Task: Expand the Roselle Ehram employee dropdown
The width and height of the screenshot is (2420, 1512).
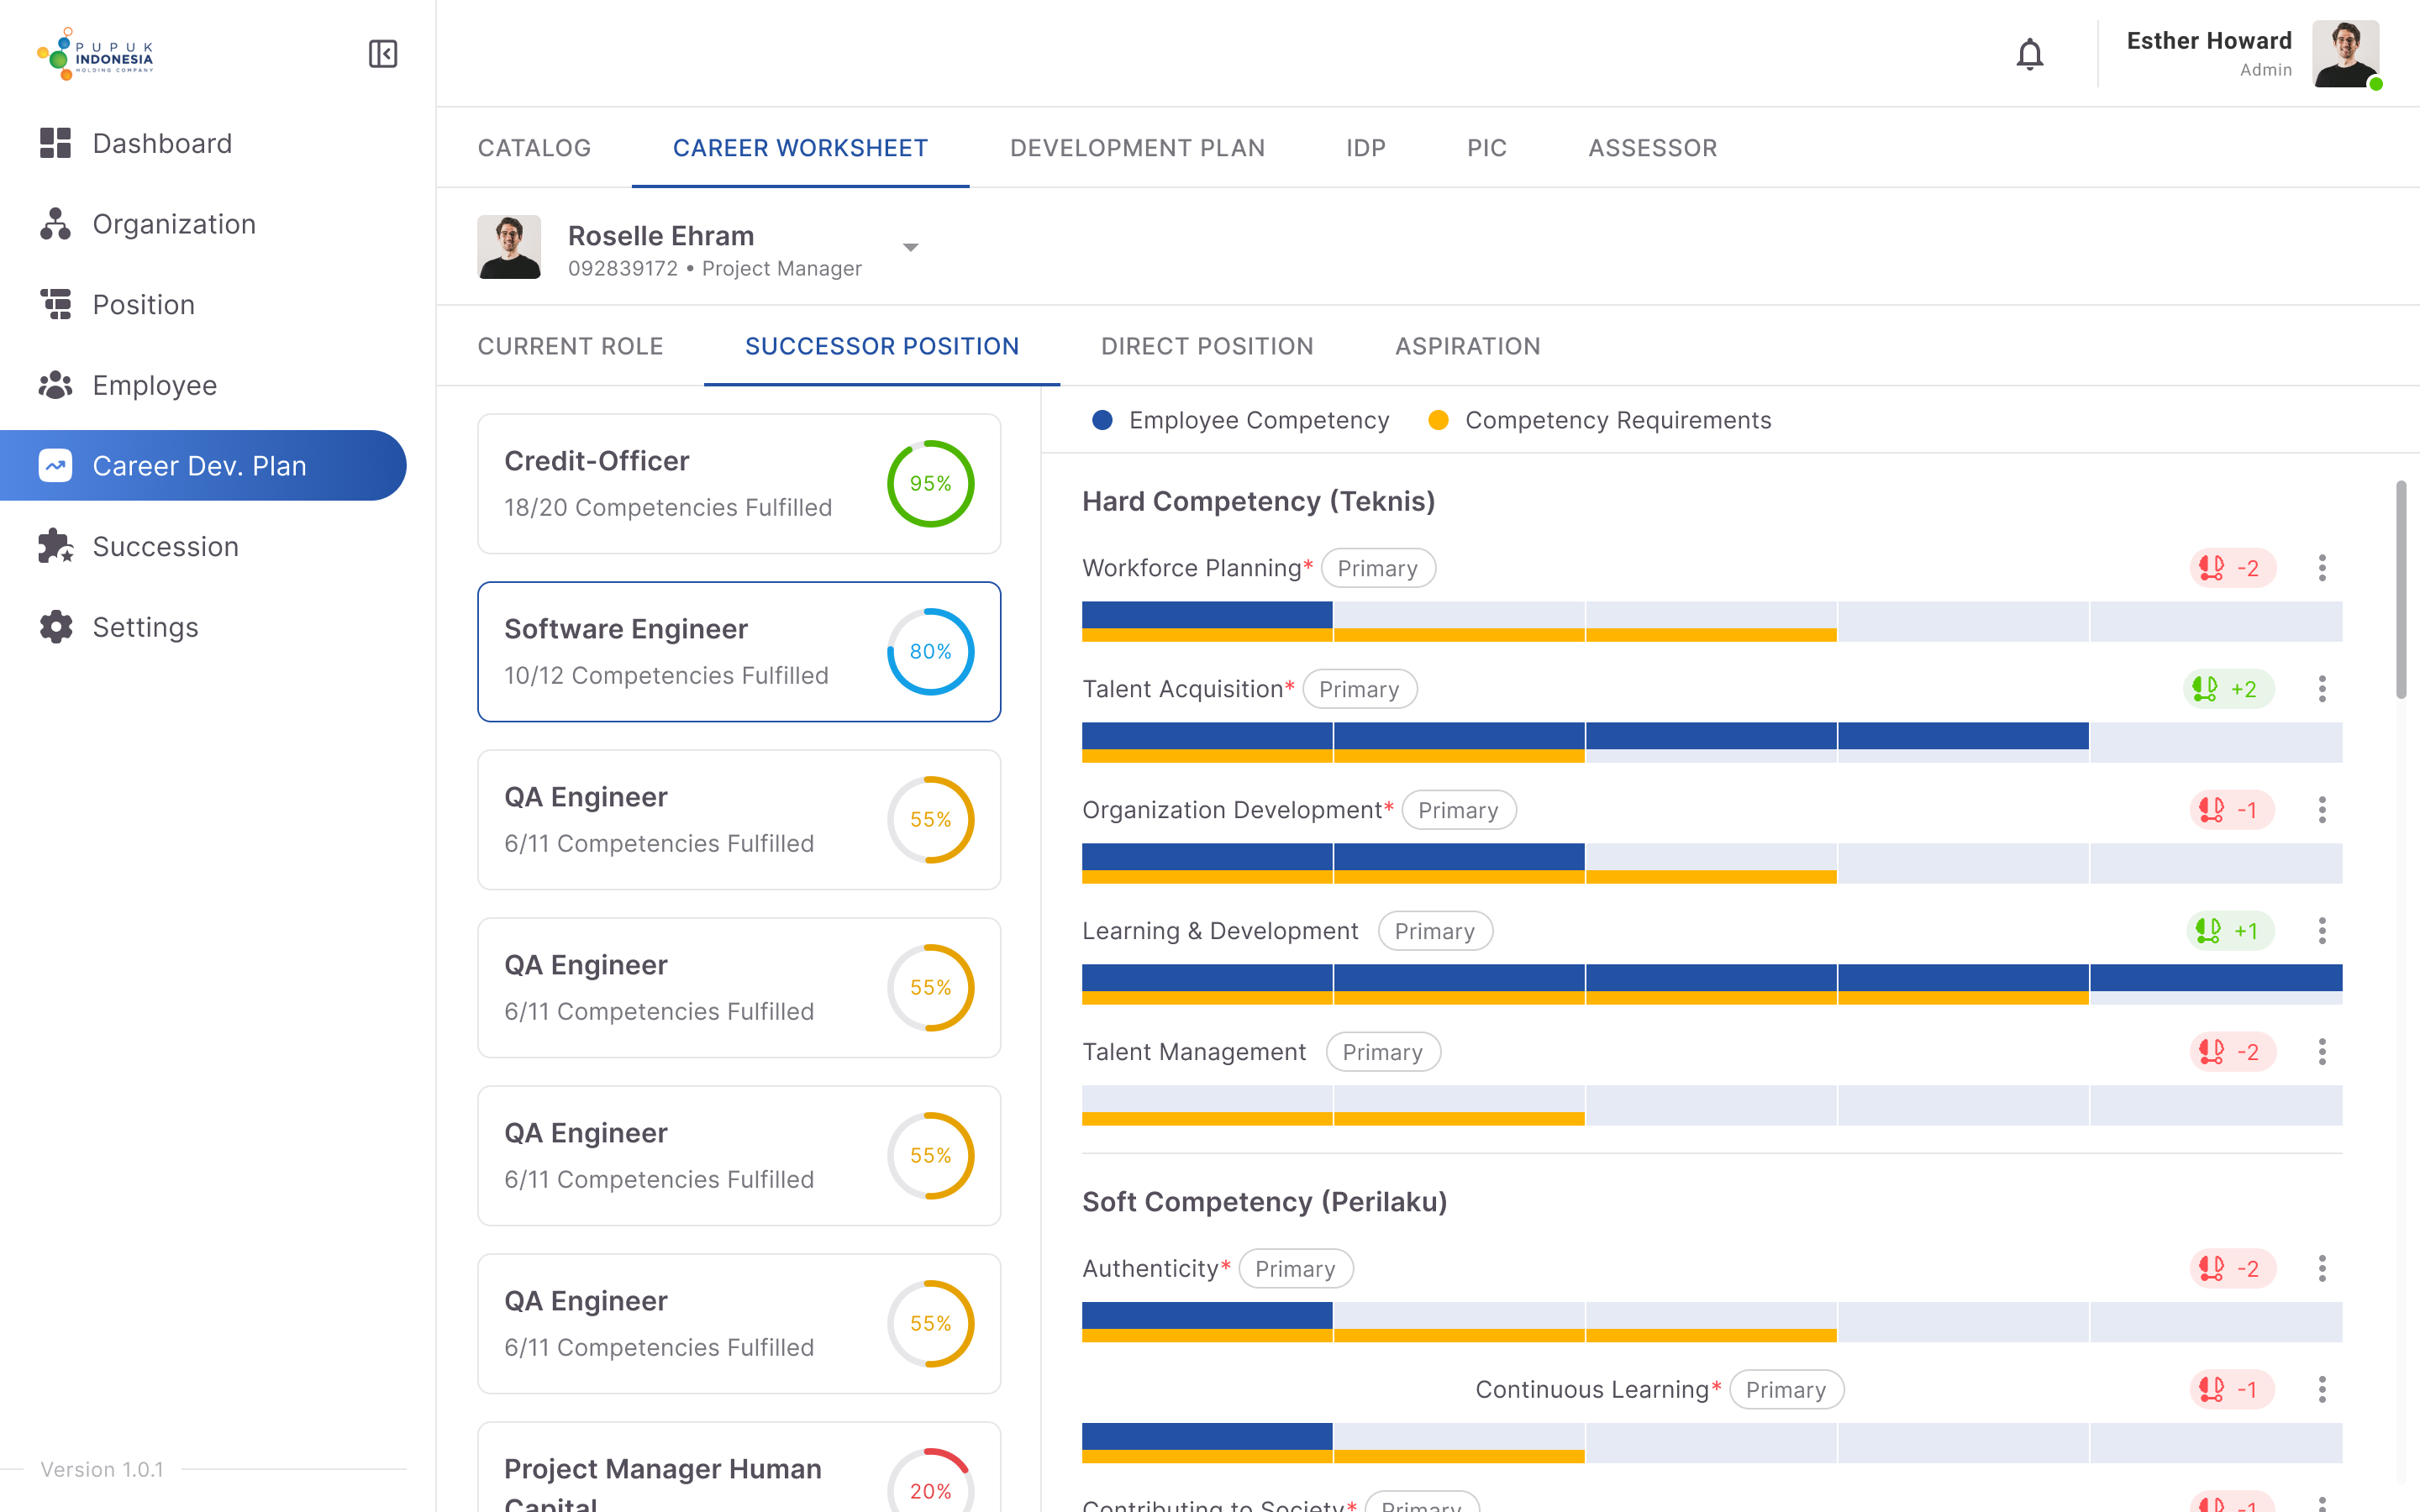Action: point(910,247)
